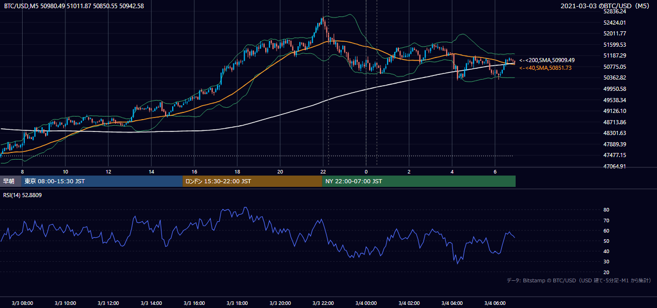Image resolution: width=657 pixels, height=308 pixels.
Task: Select the 早朝 session bar
Action: [11, 181]
